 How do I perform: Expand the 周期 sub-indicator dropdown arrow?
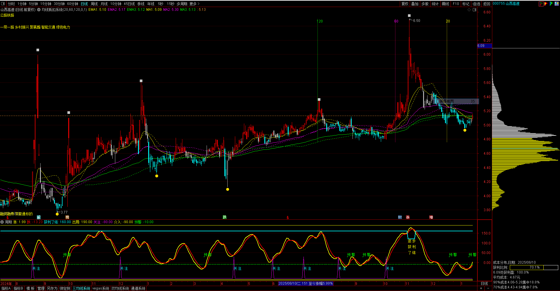tap(2, 222)
